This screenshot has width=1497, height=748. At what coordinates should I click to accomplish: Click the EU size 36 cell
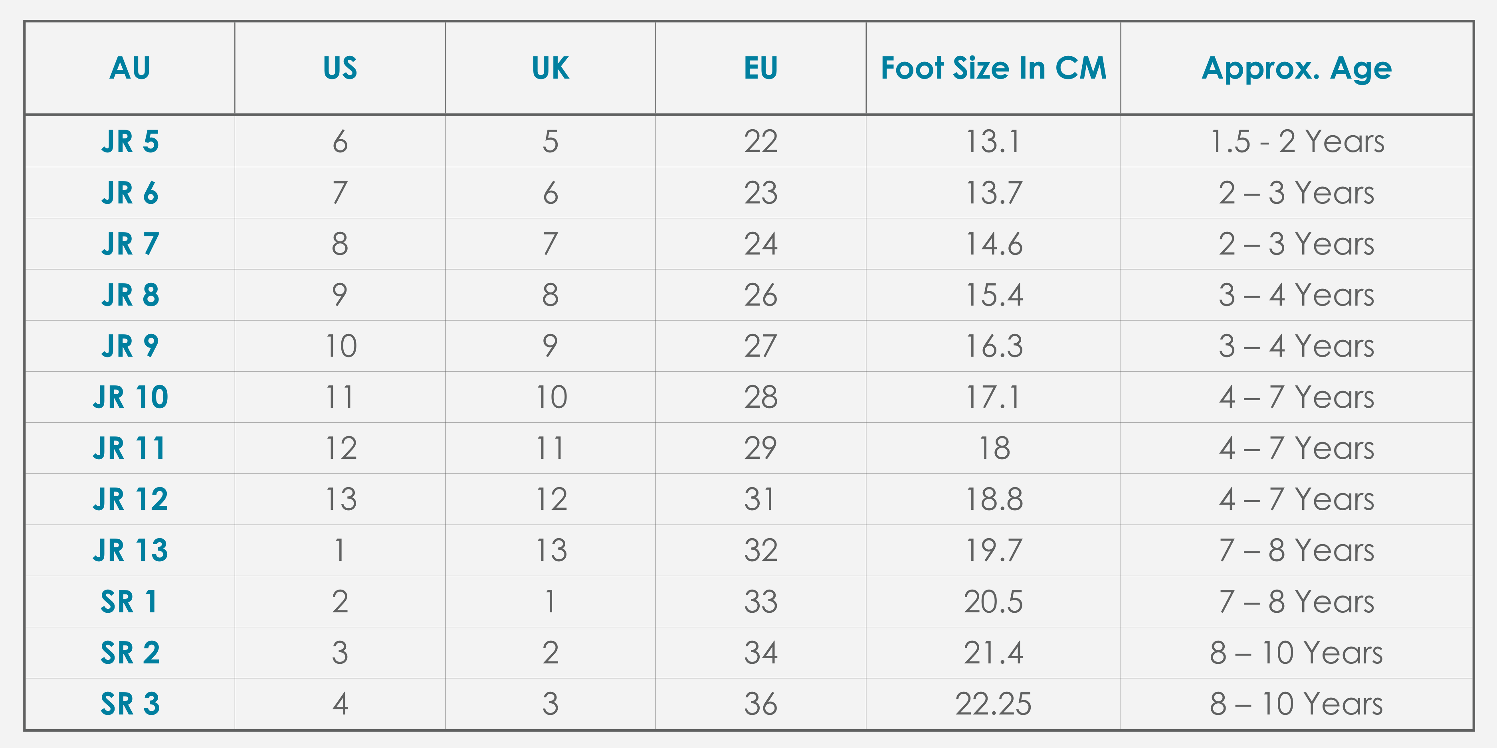pyautogui.click(x=761, y=704)
